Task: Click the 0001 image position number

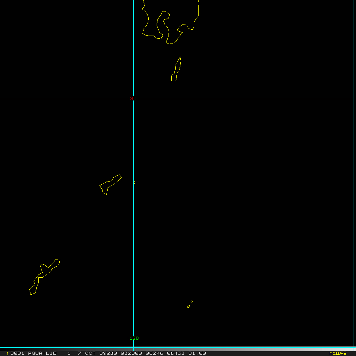Action: click(17, 353)
